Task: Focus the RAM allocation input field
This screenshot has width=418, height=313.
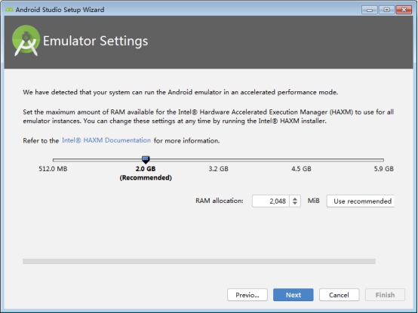Action: point(271,201)
